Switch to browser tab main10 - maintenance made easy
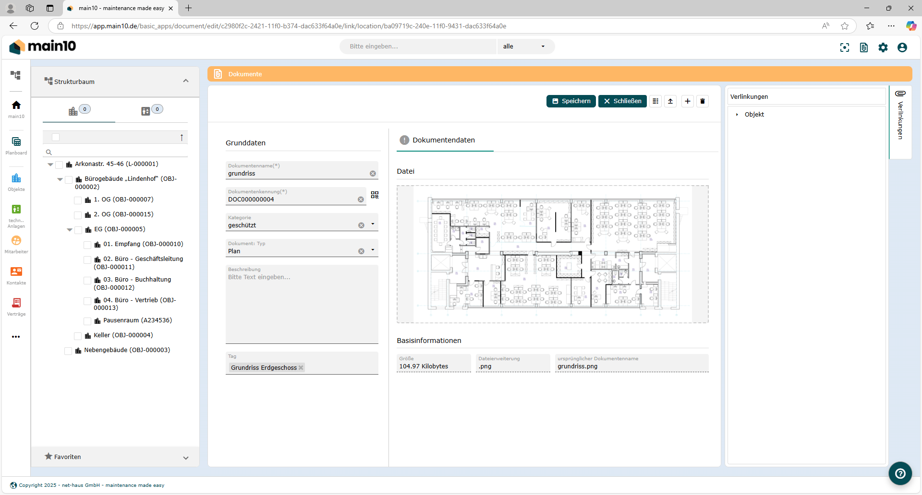 click(120, 8)
